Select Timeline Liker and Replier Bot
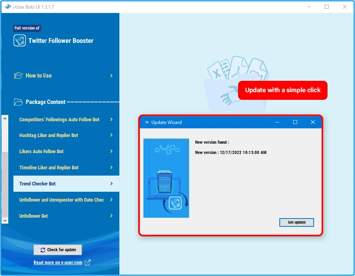 [66, 167]
